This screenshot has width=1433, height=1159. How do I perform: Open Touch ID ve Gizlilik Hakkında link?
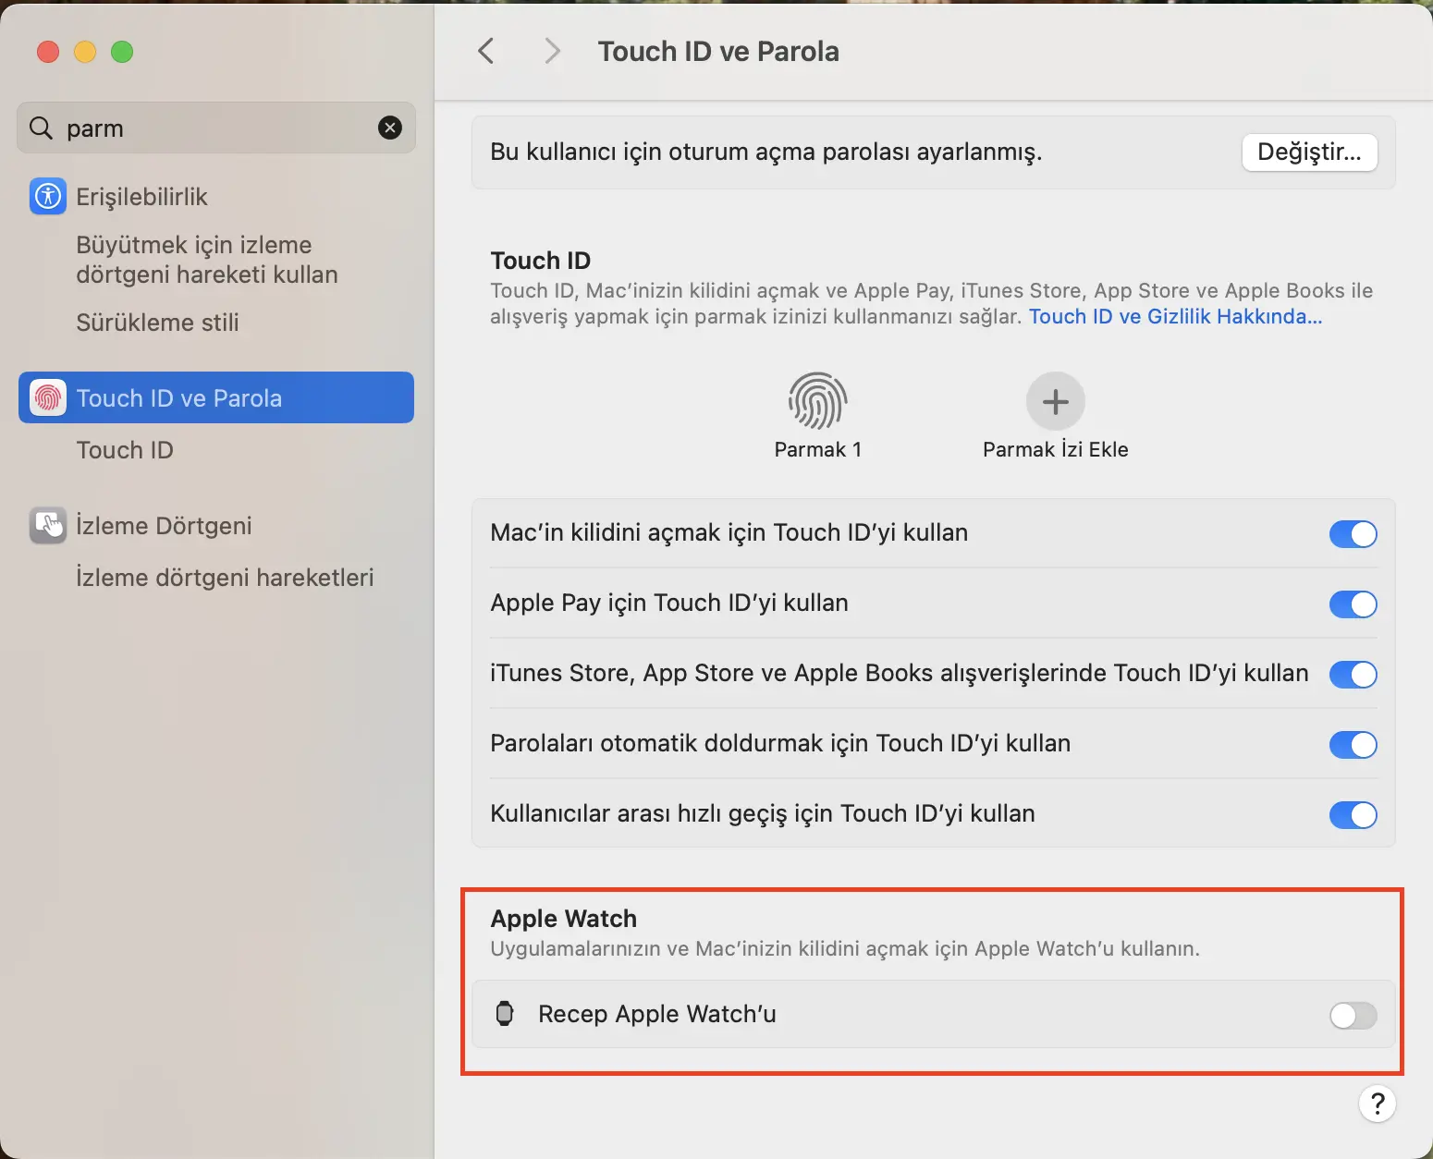[x=1175, y=316]
